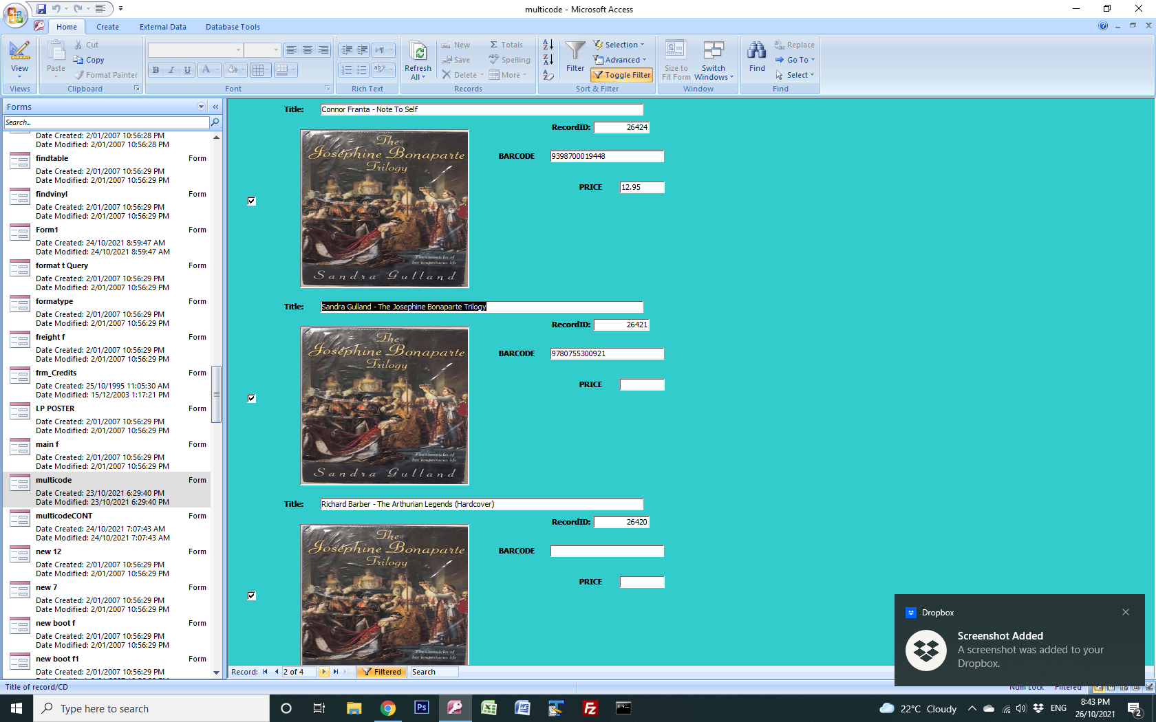Open the Selection filter dropdown

pos(619,45)
